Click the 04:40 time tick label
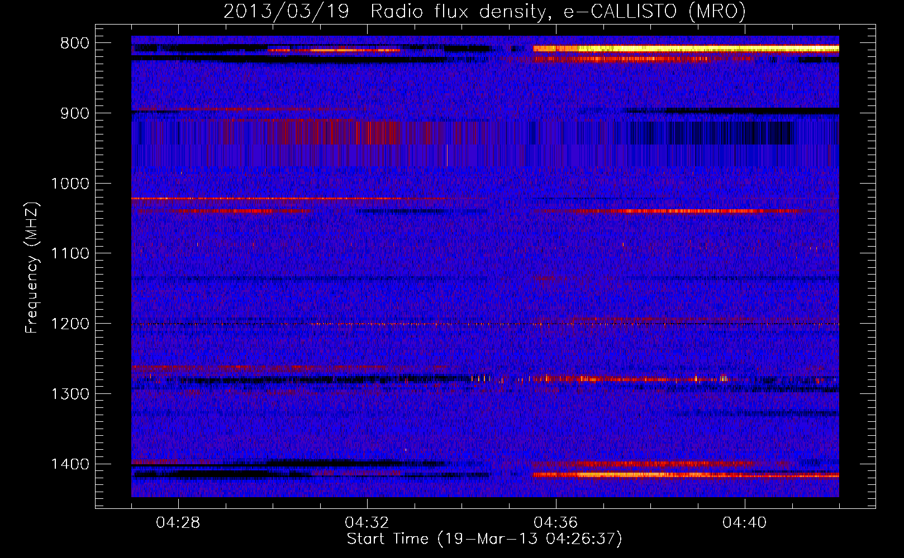 (x=745, y=523)
